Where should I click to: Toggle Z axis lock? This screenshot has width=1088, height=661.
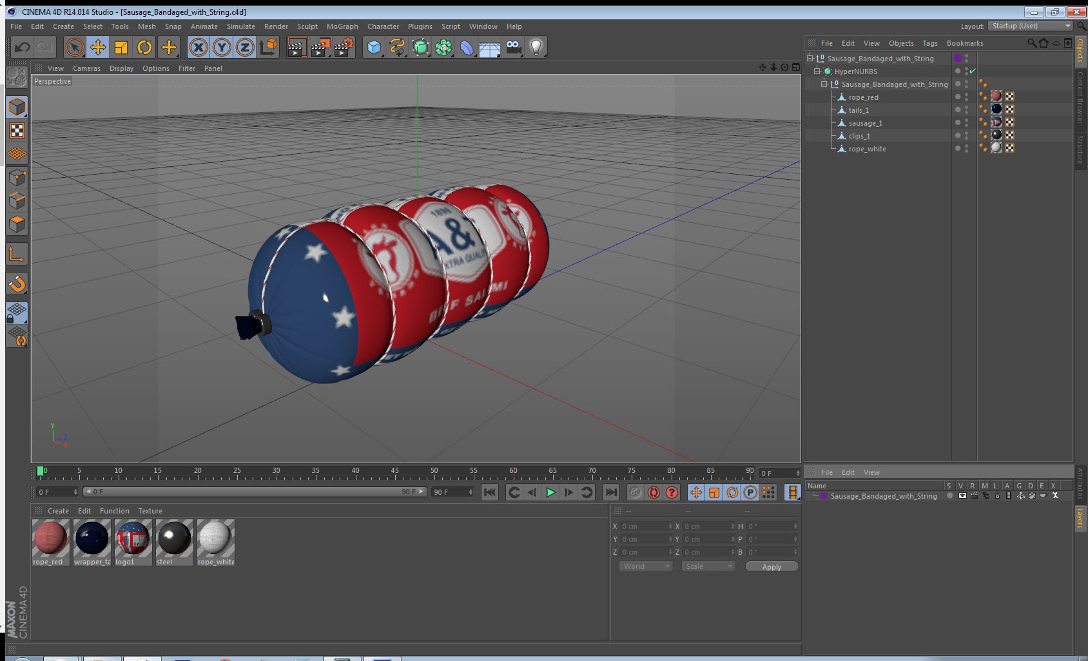(245, 47)
